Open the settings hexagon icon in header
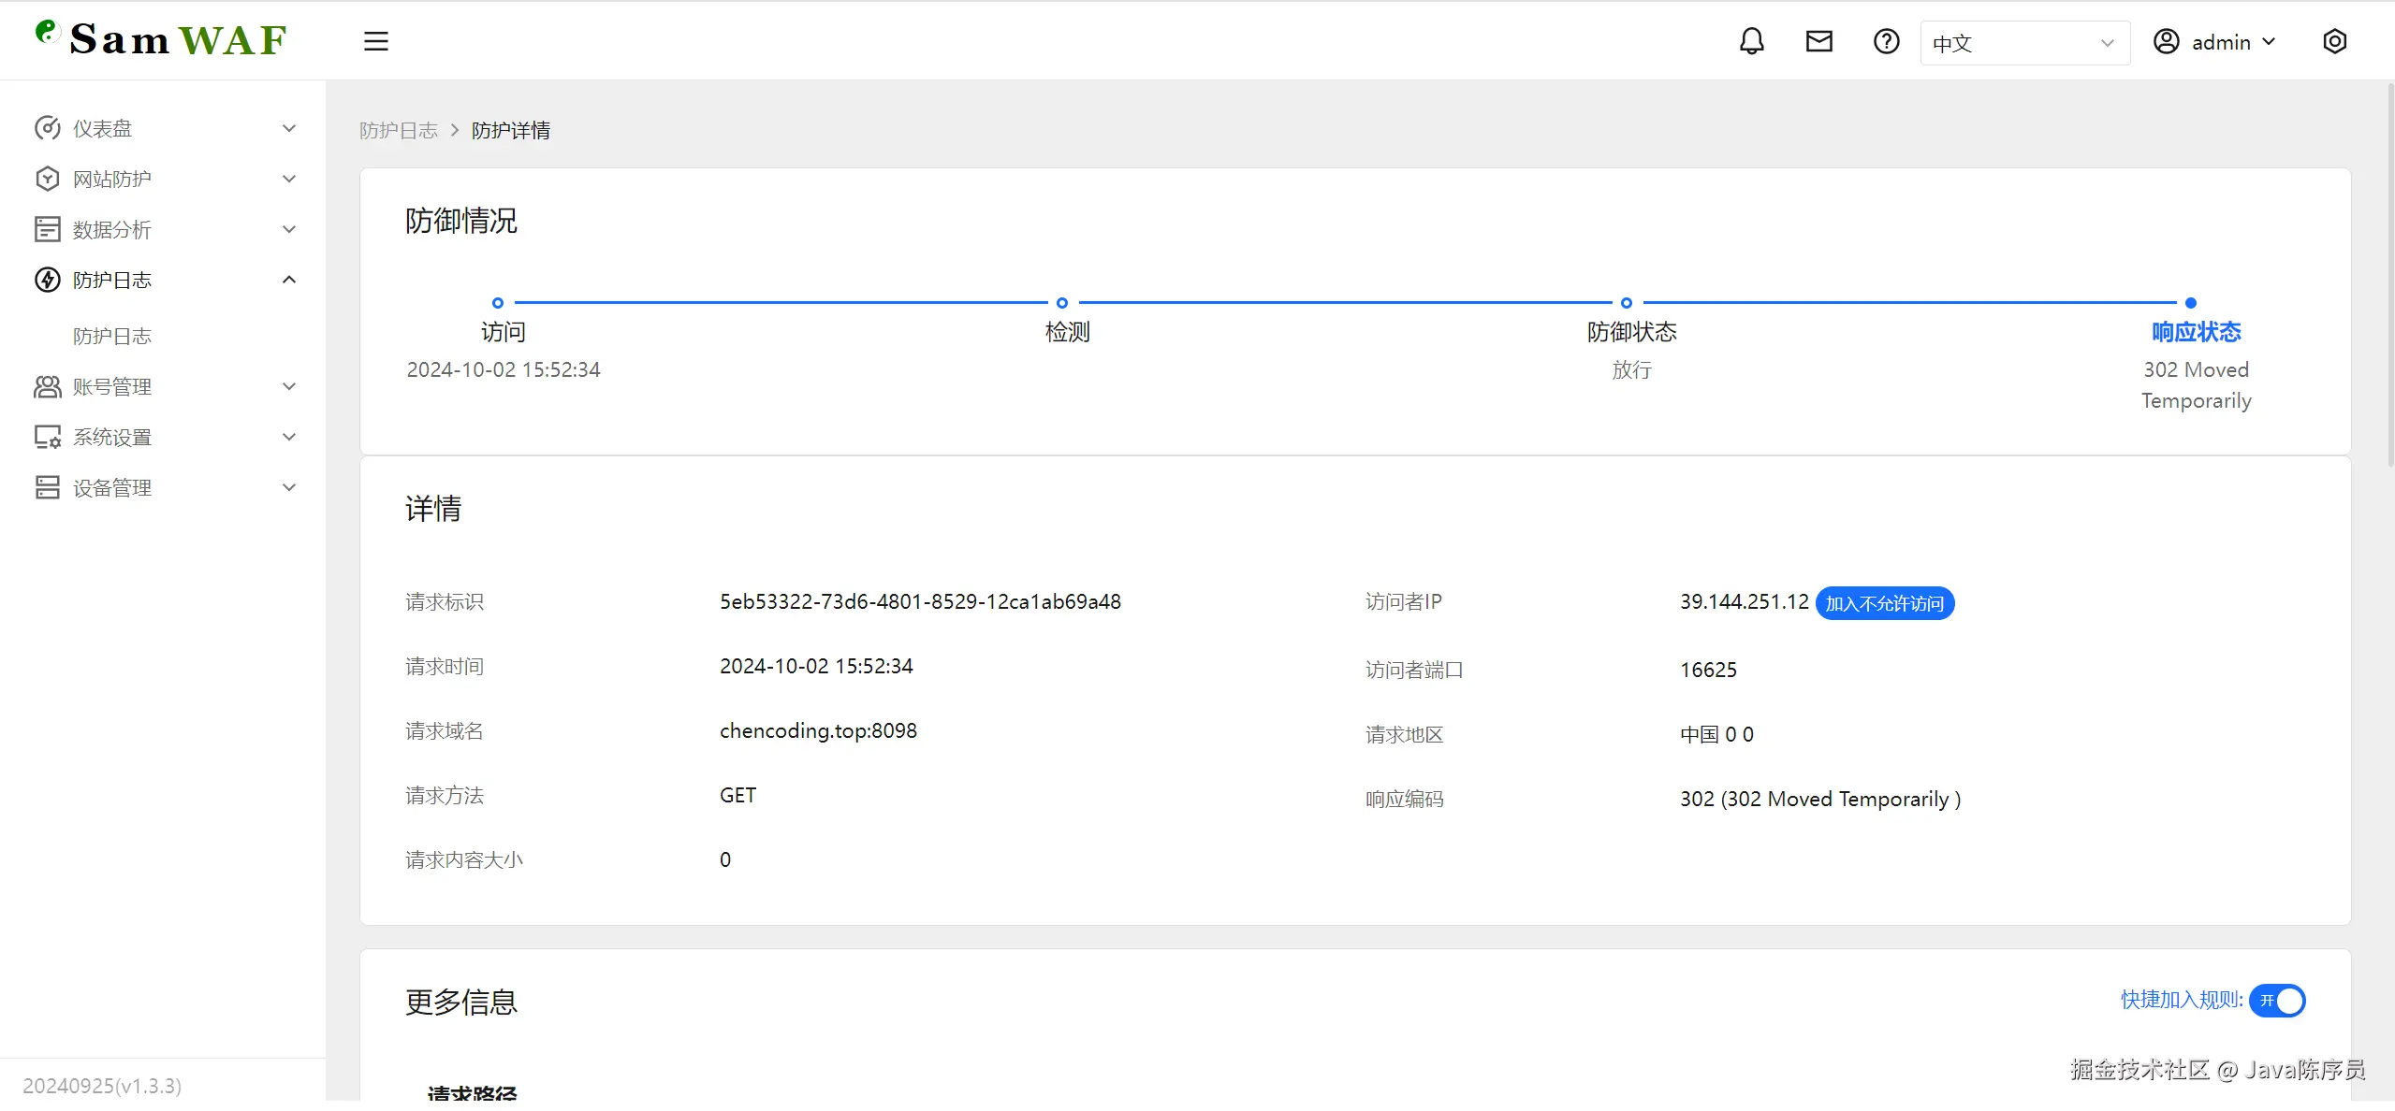 [x=2334, y=41]
